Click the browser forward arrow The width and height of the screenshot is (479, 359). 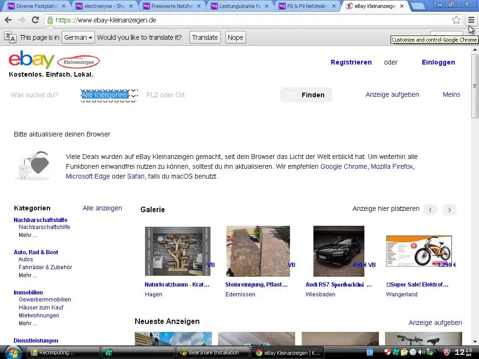click(x=22, y=20)
